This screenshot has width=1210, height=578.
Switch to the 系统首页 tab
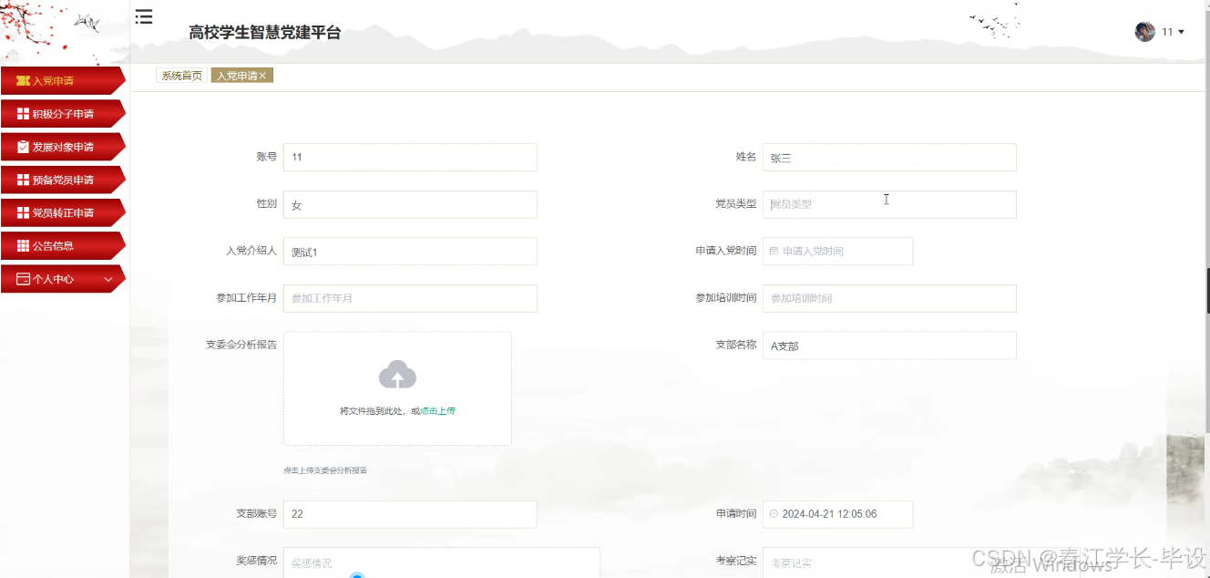click(182, 76)
